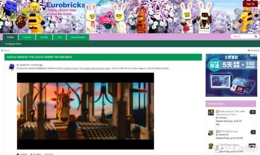Open the Eurobricks author avatar
The width and height of the screenshot is (260, 155).
tap(11, 67)
